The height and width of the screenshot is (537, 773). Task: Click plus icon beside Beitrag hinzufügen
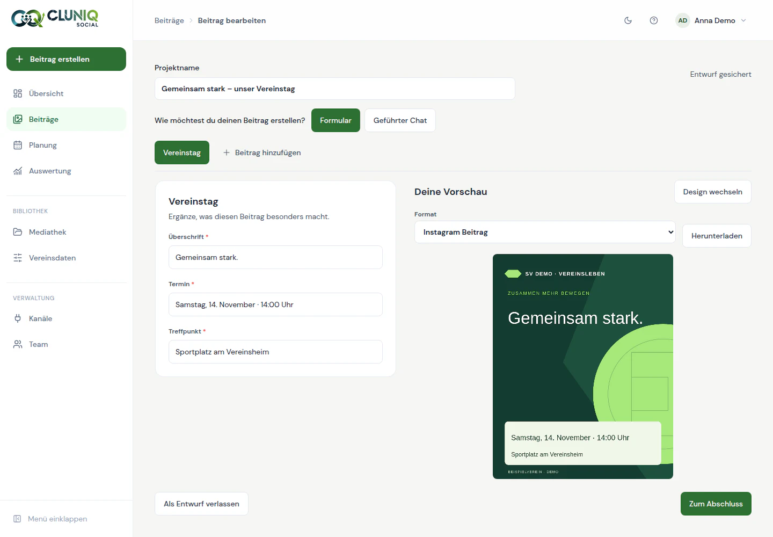pyautogui.click(x=227, y=153)
